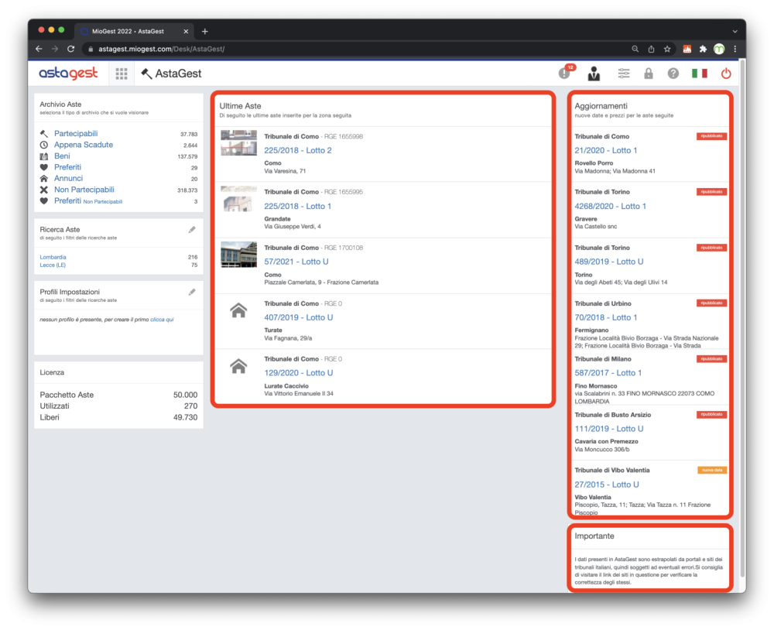
Task: Click the 'nuova data' badge on Vibo Valentia
Action: pos(712,470)
